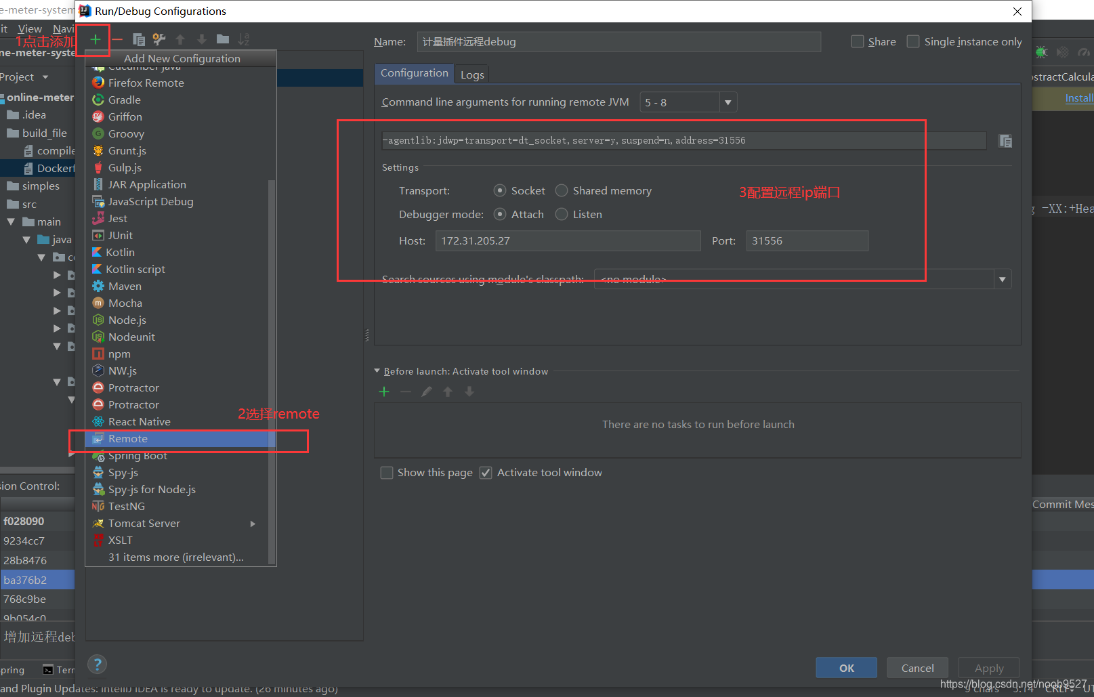Select the .idea folder in project tree
The image size is (1094, 697).
[x=27, y=114]
